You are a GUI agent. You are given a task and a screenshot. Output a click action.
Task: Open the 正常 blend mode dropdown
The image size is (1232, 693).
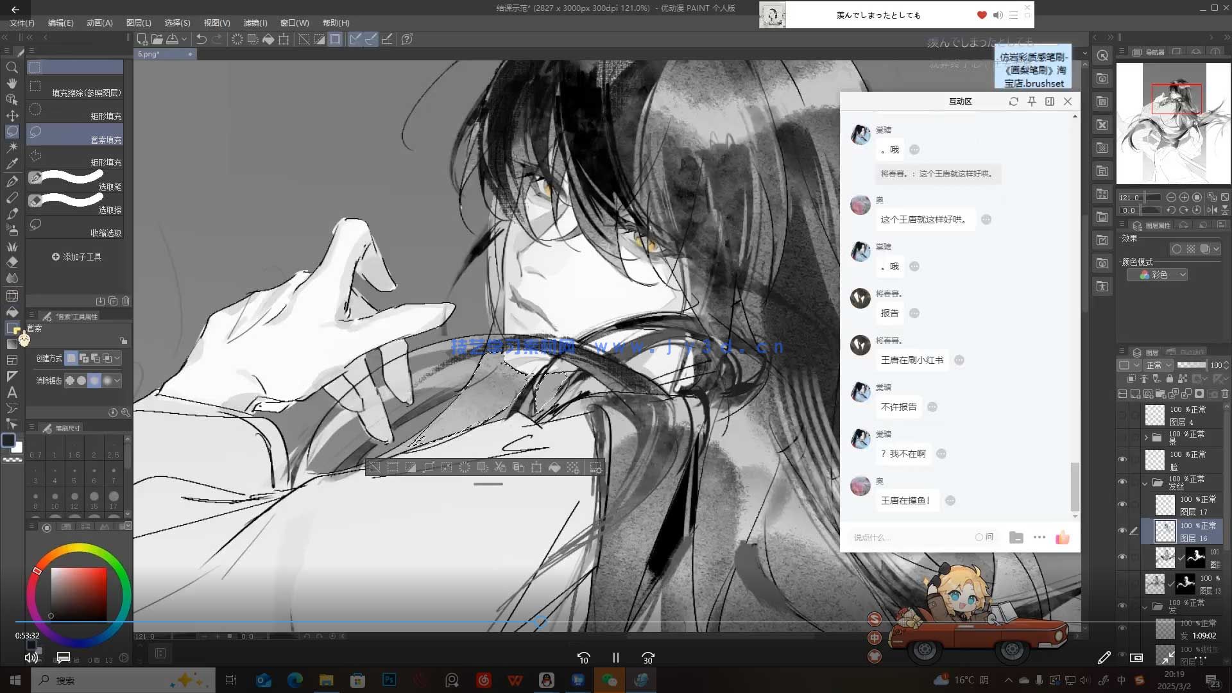coord(1159,365)
